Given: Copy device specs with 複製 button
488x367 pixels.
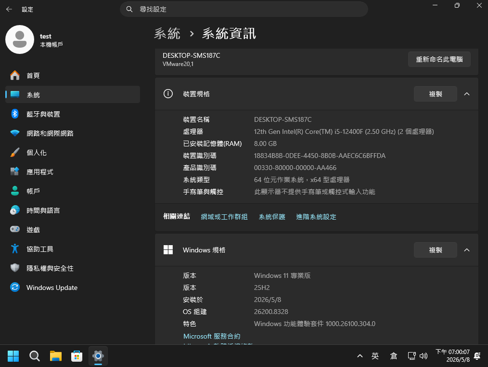Looking at the screenshot, I should point(436,94).
